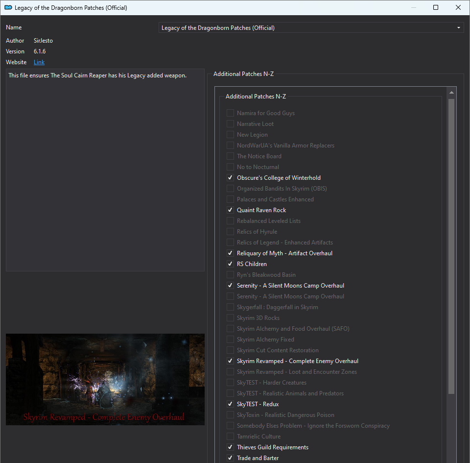Screen dimensions: 470x463
Task: Check Palaces and Castles Enhanced
Action: coord(230,199)
